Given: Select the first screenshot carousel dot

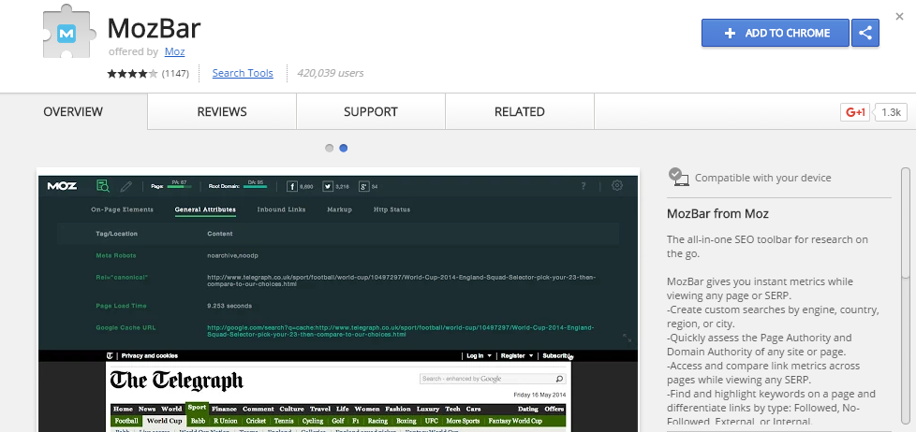Looking at the screenshot, I should click(x=330, y=148).
